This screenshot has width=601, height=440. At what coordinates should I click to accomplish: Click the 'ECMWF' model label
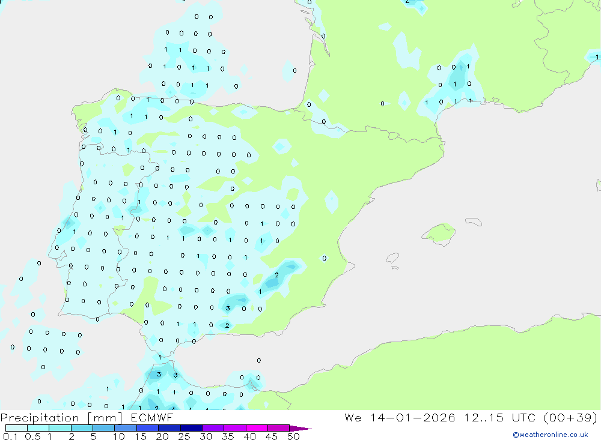152,418
